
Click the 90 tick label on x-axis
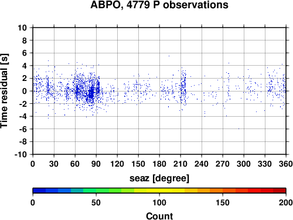tap(96, 164)
